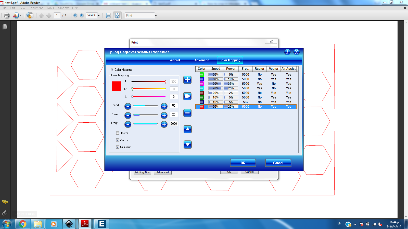The width and height of the screenshot is (408, 229).
Task: Click the fit width scrolling icon
Action: click(x=108, y=16)
